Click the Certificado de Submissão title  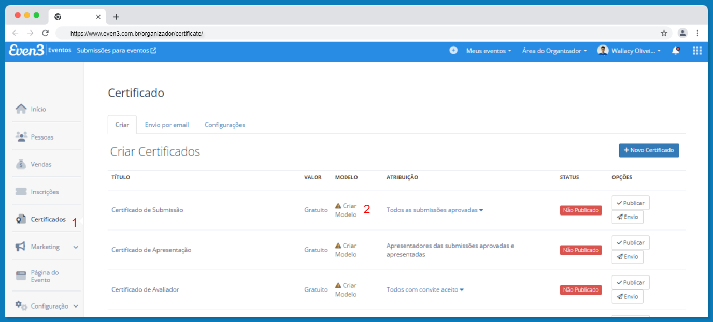point(147,210)
